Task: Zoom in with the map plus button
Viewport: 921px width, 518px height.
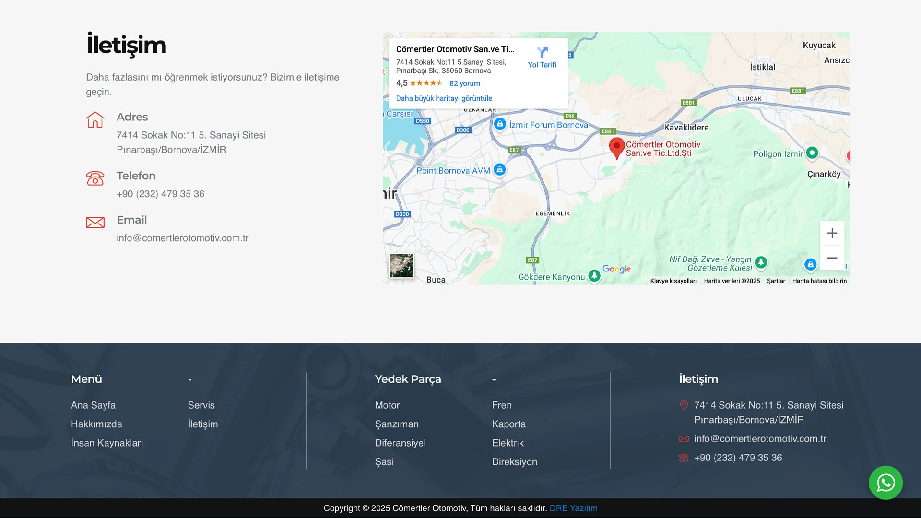Action: tap(832, 234)
